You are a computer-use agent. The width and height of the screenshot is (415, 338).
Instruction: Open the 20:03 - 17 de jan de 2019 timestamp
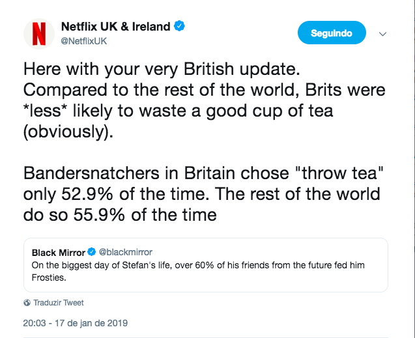click(76, 322)
